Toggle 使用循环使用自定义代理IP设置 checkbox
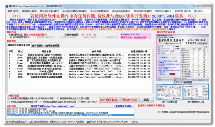 click(x=58, y=99)
